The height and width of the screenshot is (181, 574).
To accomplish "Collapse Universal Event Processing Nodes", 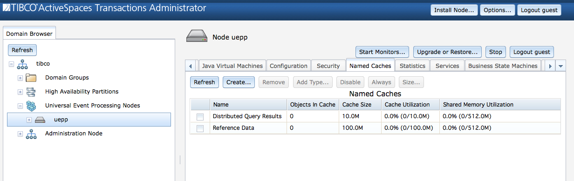I will coord(20,106).
